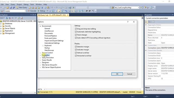The height and width of the screenshot is (98, 174).
Task: Open the editor zoom dropdown showing 100 %
Action: [x=44, y=89]
